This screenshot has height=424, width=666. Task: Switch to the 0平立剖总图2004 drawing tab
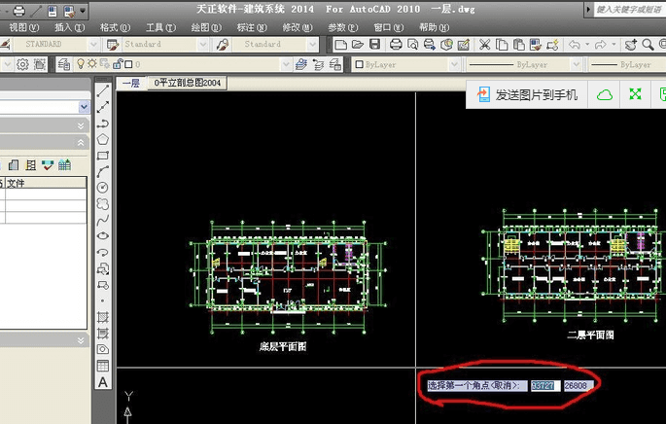tap(188, 83)
